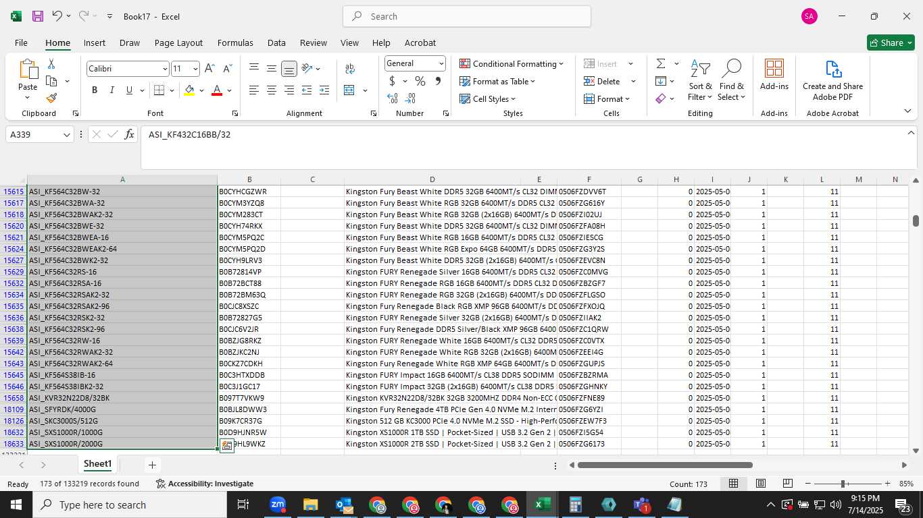Click Sort & Filter button

(700, 80)
